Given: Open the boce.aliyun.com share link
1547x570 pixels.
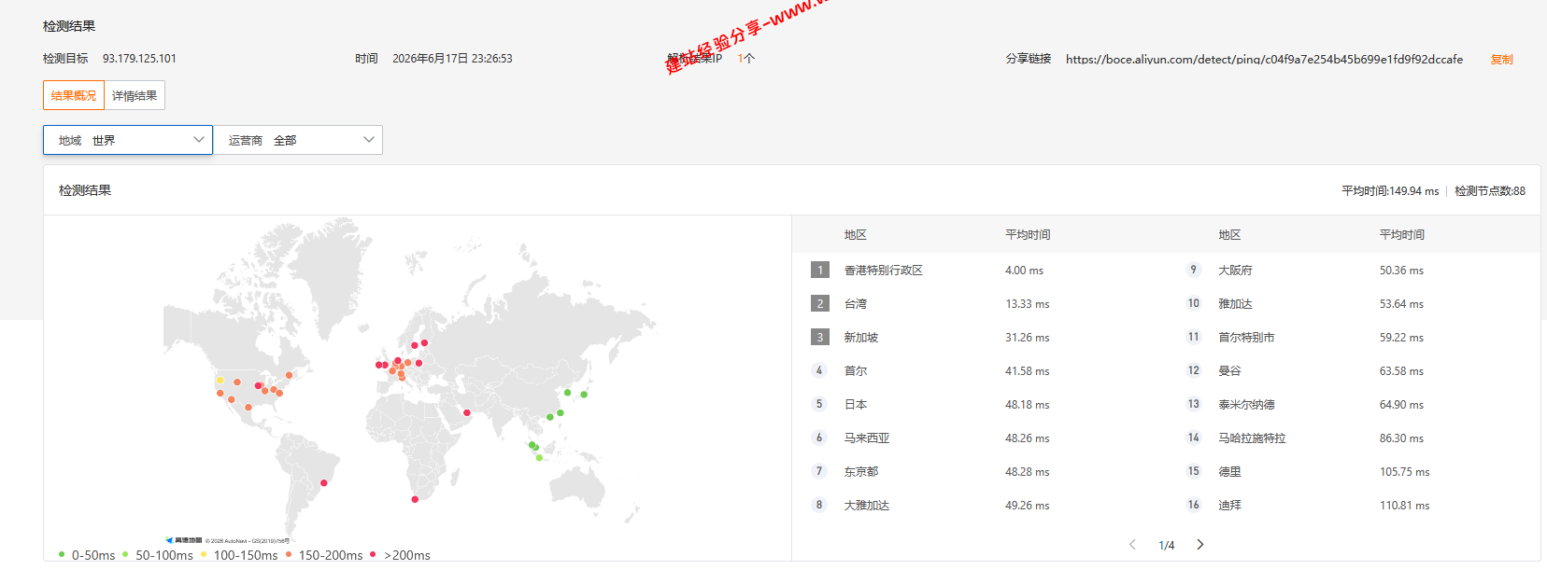Looking at the screenshot, I should point(1264,59).
